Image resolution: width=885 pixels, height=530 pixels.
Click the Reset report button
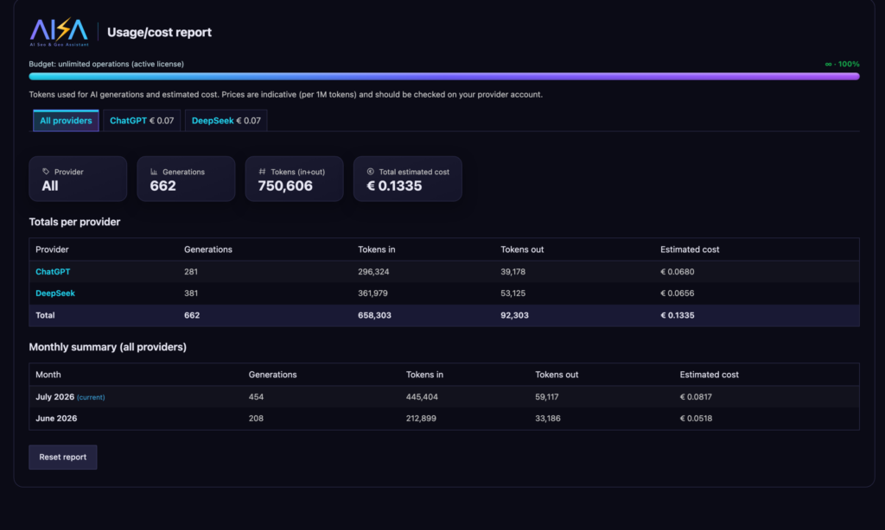[62, 457]
